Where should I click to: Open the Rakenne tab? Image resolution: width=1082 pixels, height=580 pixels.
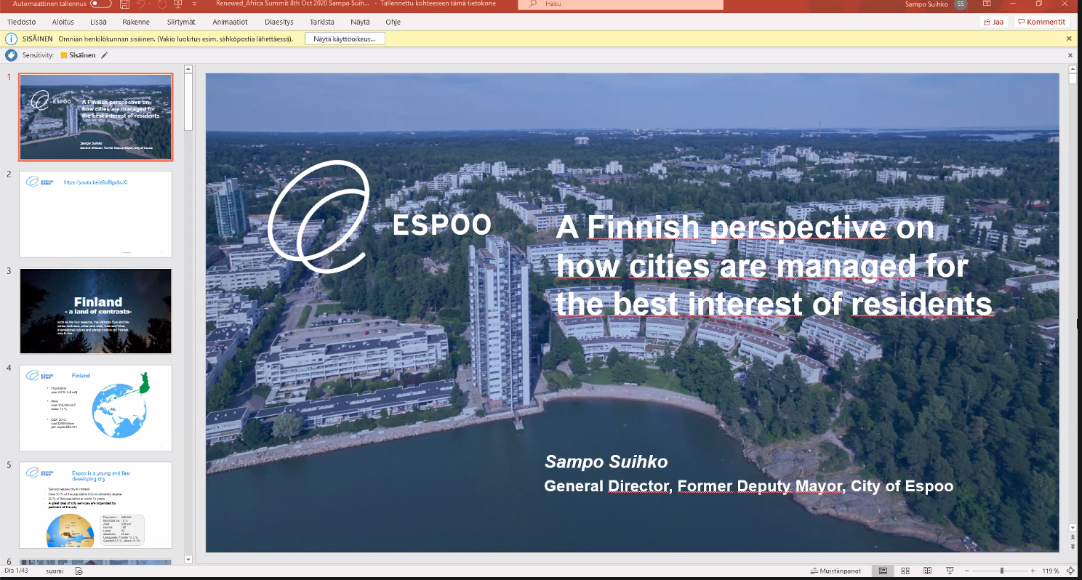point(136,22)
